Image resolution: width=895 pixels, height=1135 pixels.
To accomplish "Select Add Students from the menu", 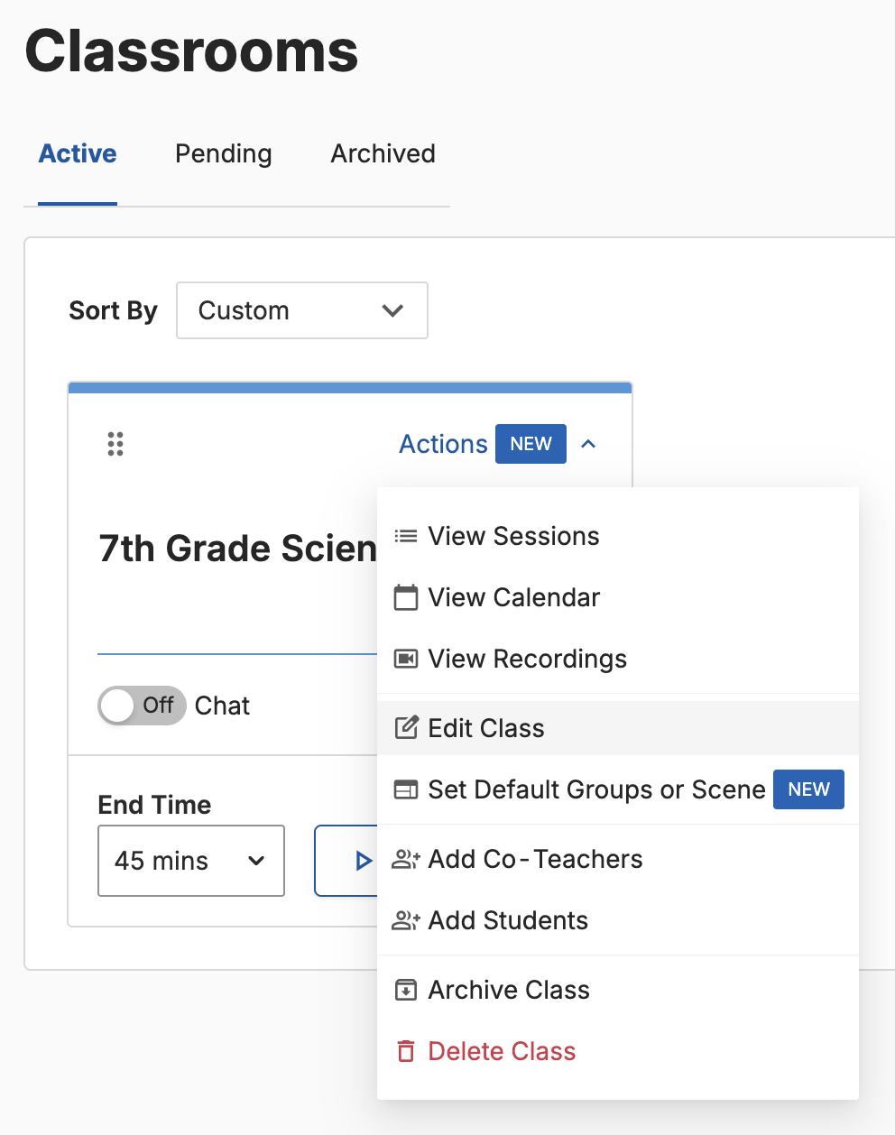I will tap(508, 920).
